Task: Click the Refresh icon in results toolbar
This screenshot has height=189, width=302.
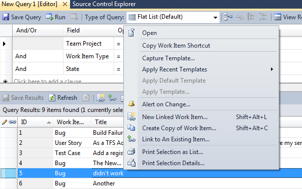Action: [x=52, y=98]
